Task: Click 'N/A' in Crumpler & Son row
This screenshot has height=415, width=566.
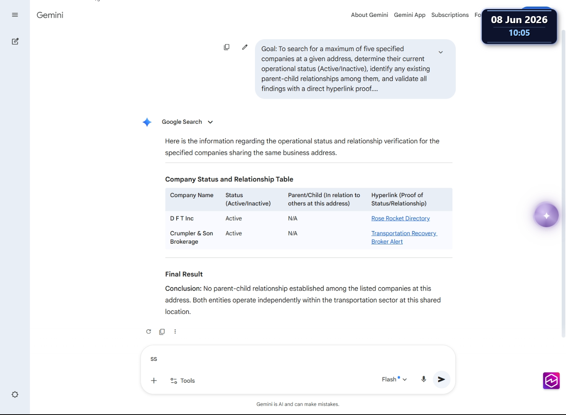Action: coord(293,233)
